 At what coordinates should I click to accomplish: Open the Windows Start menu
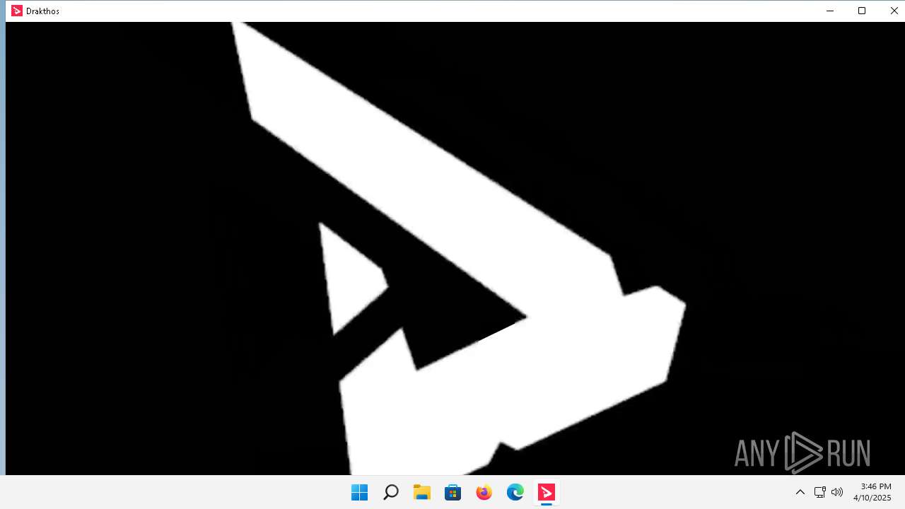click(x=359, y=492)
